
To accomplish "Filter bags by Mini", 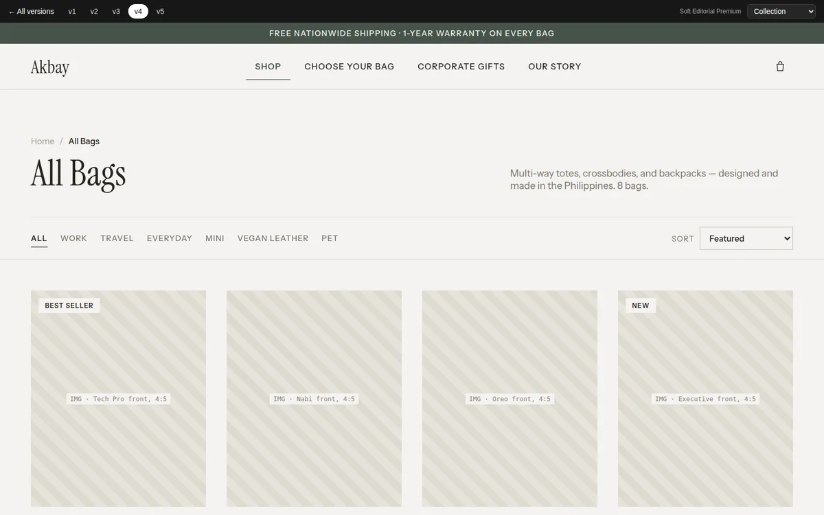I will (215, 238).
